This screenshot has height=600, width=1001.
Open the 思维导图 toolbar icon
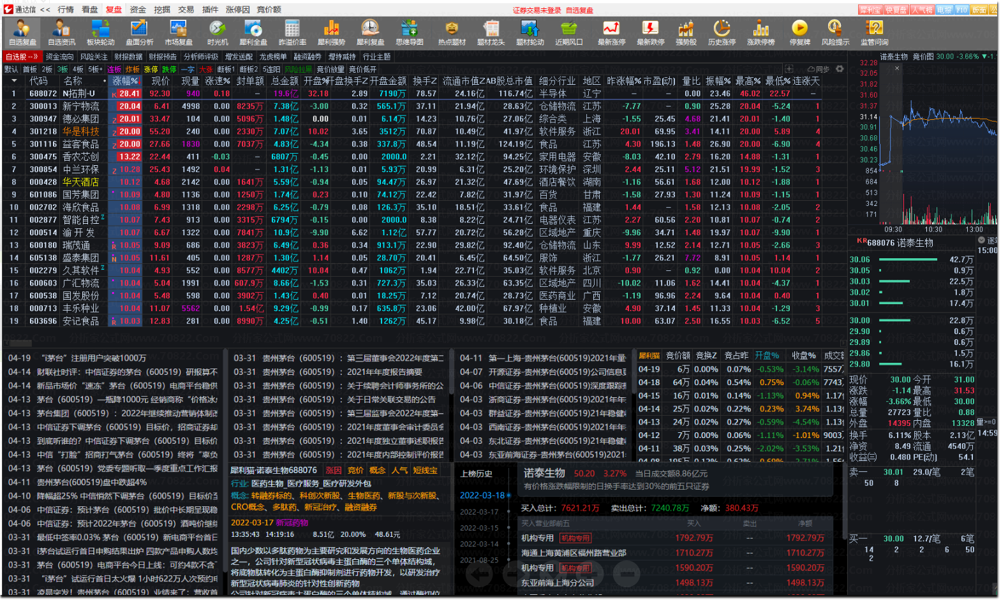(x=409, y=33)
